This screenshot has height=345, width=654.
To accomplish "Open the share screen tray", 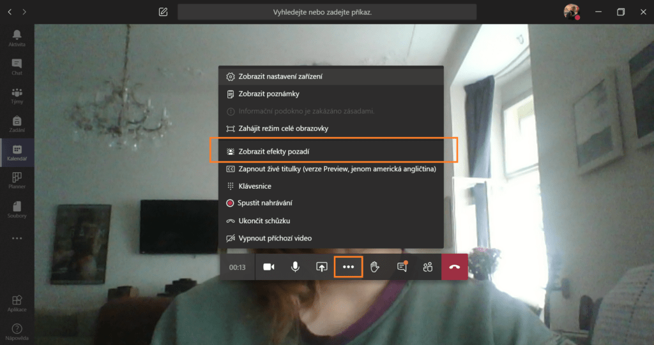I will (321, 267).
